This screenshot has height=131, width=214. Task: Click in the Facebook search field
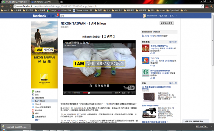coord(84,16)
